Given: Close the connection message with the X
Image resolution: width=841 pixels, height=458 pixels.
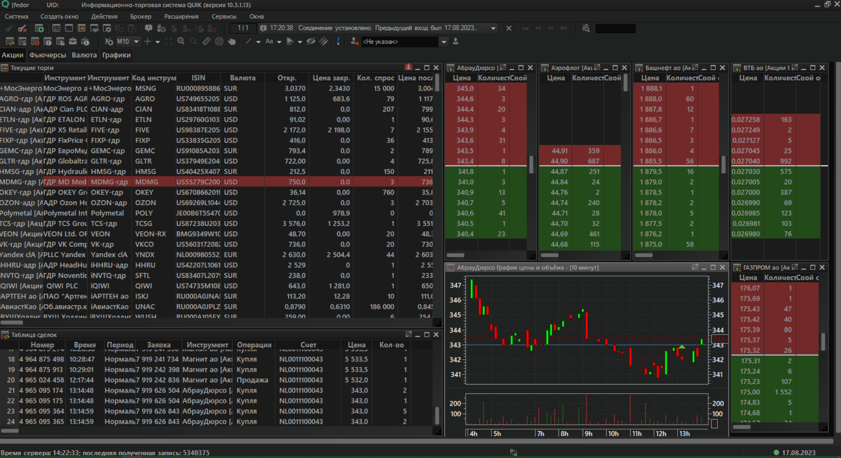Looking at the screenshot, I should 509,28.
